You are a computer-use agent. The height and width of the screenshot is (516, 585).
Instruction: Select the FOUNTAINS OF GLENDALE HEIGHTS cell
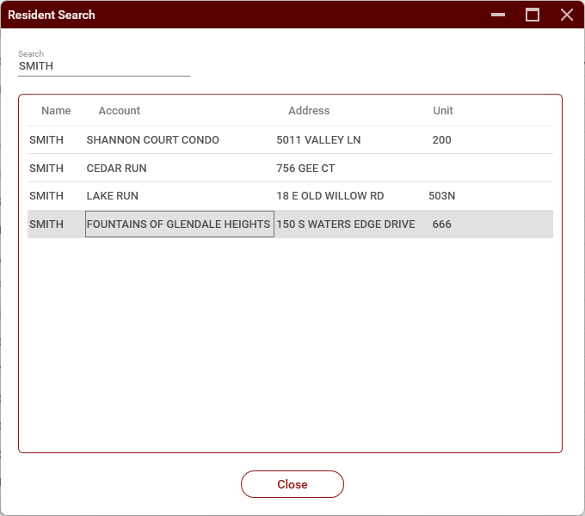pyautogui.click(x=179, y=224)
